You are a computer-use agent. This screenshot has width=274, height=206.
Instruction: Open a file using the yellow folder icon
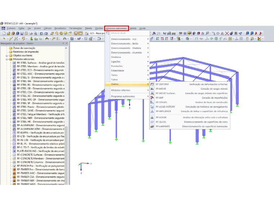point(8,33)
